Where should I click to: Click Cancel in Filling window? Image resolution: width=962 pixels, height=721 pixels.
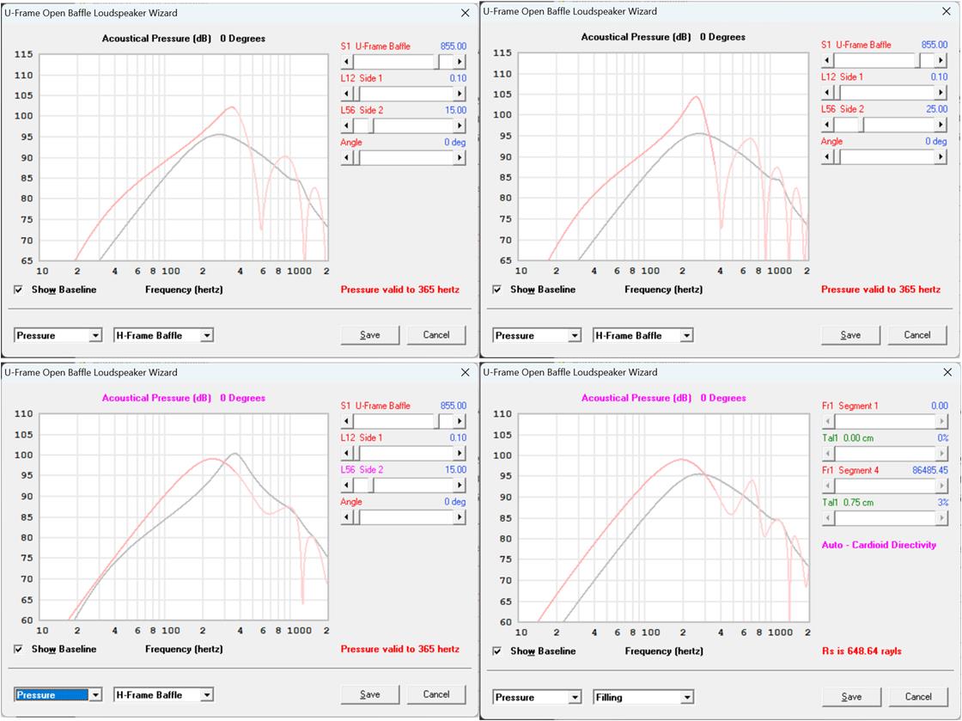pyautogui.click(x=918, y=697)
